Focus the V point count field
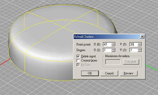This screenshot has width=158, height=95. click(134, 44)
